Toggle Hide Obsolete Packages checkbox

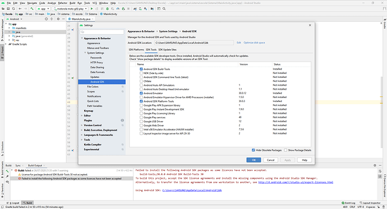(x=253, y=150)
